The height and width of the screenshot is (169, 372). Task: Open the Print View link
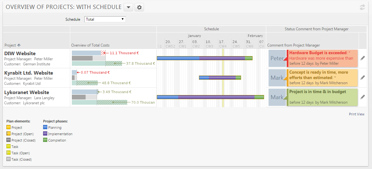tap(357, 114)
